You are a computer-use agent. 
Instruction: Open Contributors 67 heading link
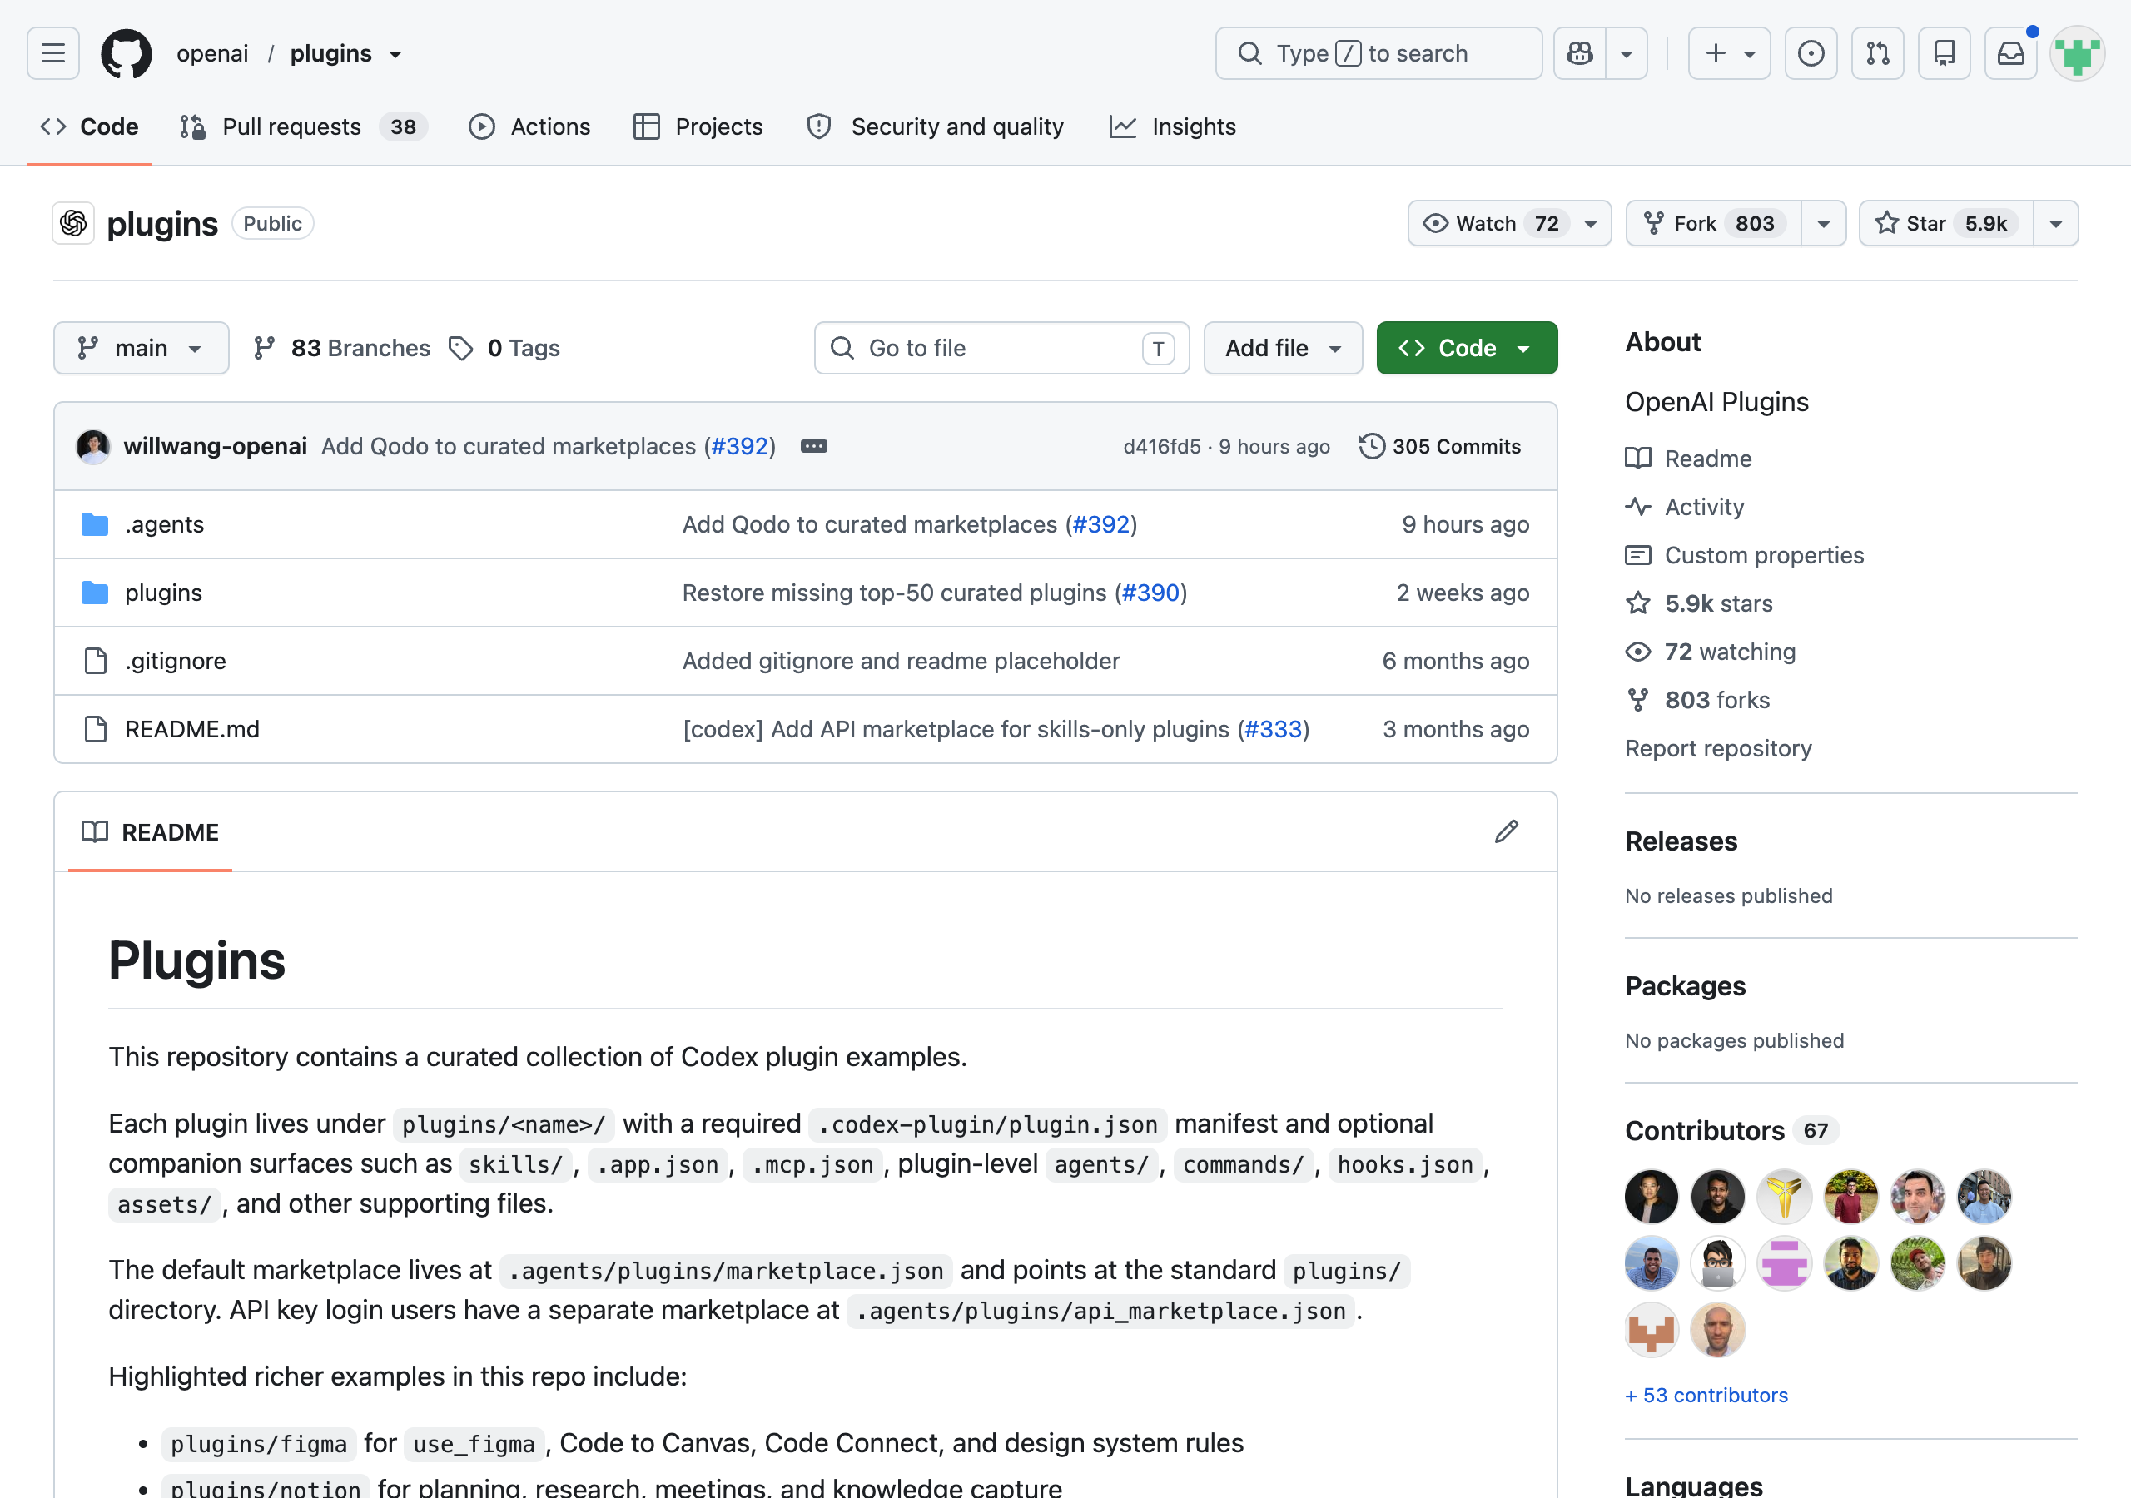pyautogui.click(x=1731, y=1130)
